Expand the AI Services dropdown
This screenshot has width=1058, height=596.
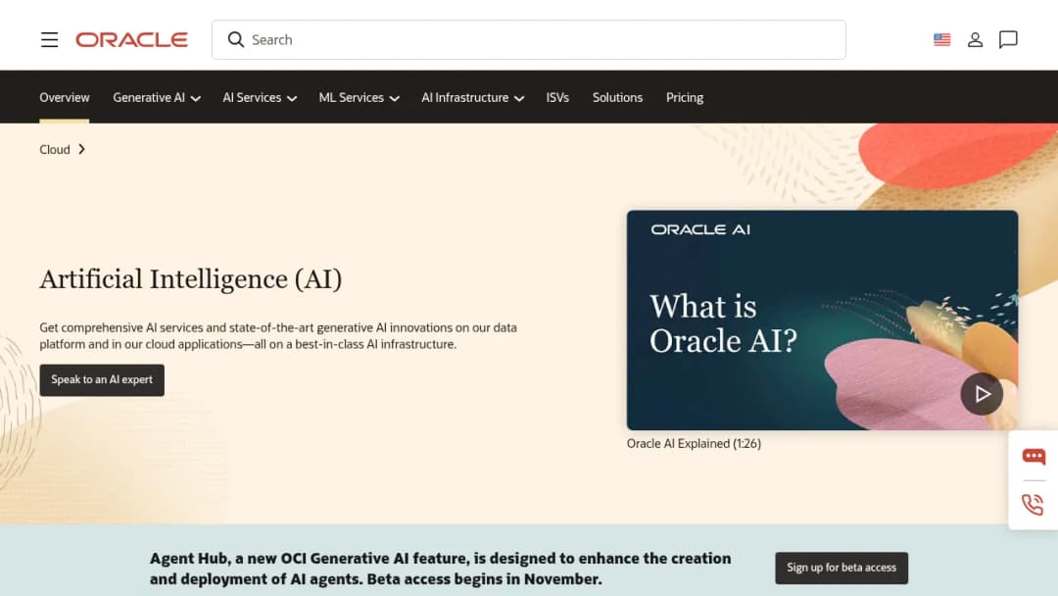(260, 98)
